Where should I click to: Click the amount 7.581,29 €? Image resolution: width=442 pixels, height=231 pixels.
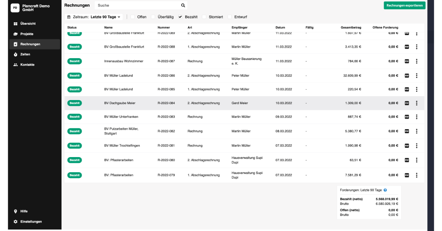click(x=353, y=175)
